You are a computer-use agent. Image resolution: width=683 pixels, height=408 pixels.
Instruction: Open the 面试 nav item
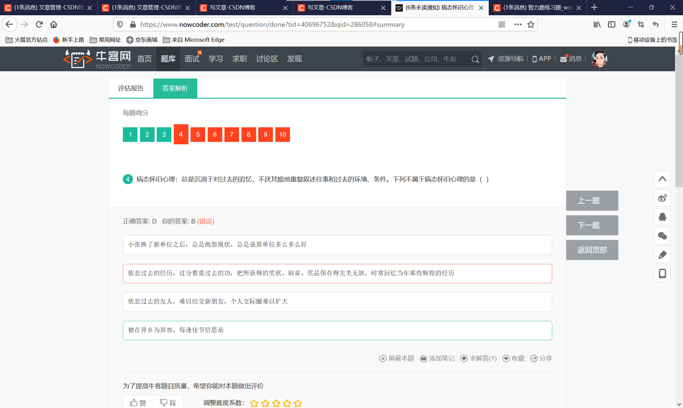point(192,59)
